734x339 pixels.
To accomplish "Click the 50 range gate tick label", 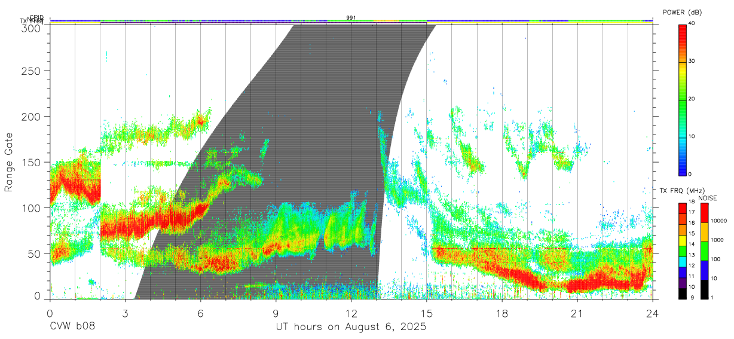I will pyautogui.click(x=34, y=254).
